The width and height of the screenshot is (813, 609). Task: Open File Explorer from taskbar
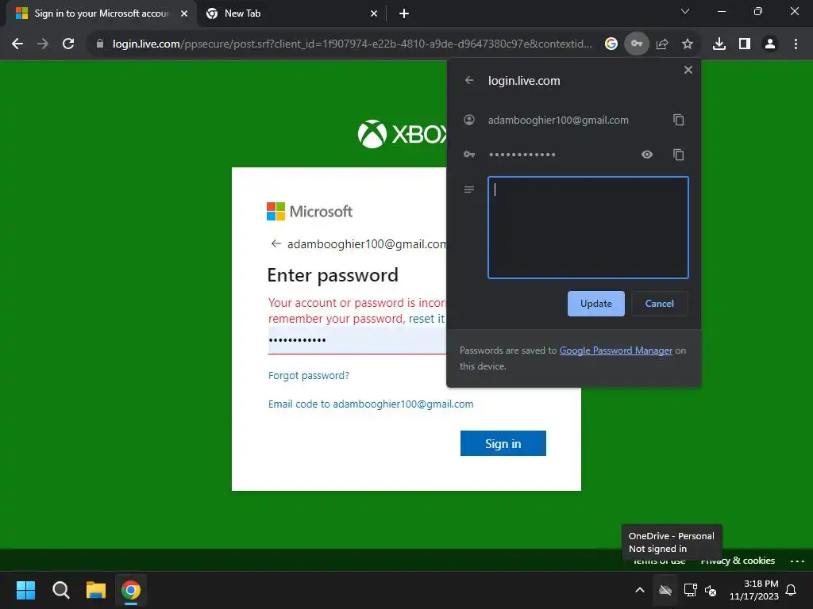[x=96, y=590]
